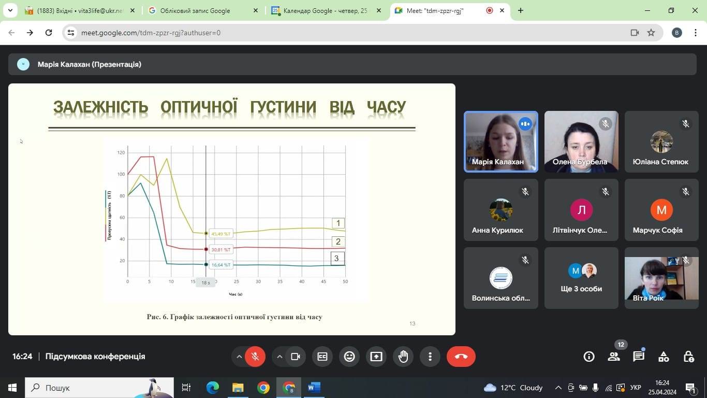Image resolution: width=707 pixels, height=398 pixels.
Task: Click the Ще 3 особи tile
Action: (581, 278)
